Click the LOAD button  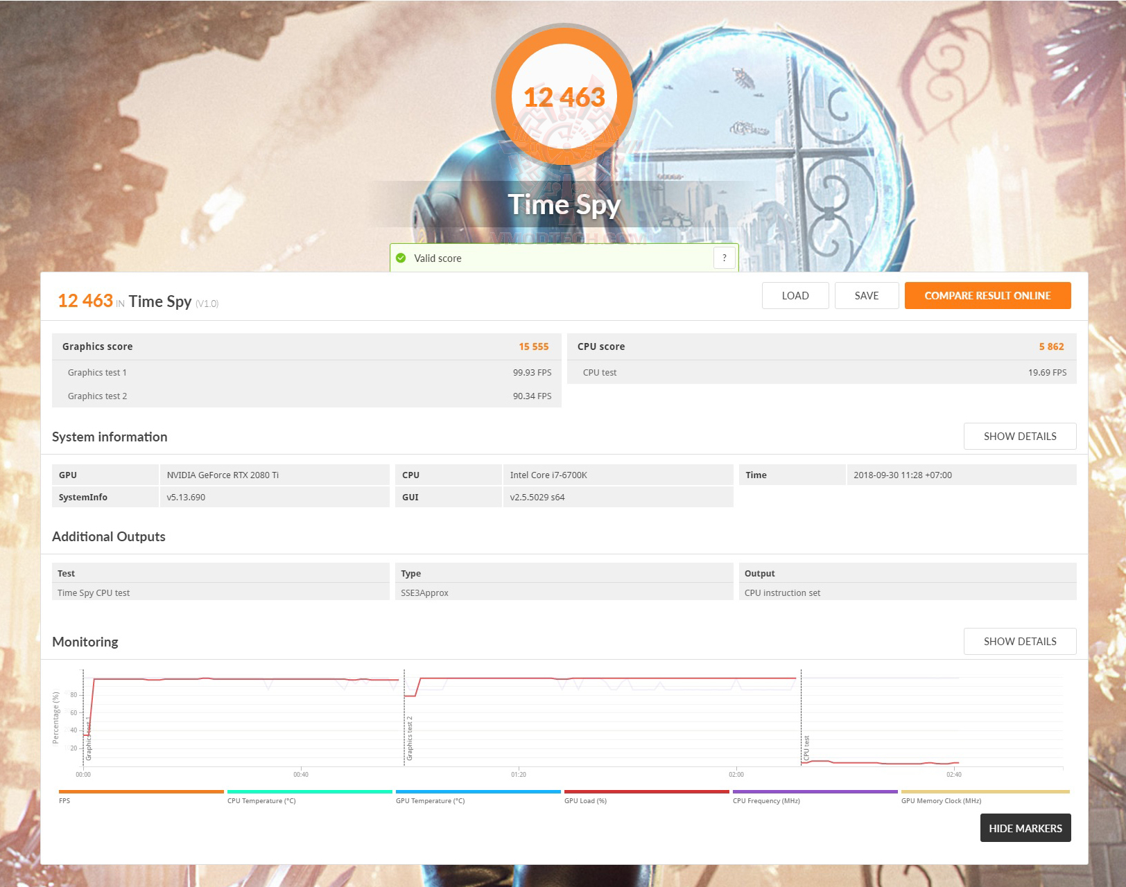[x=795, y=295]
